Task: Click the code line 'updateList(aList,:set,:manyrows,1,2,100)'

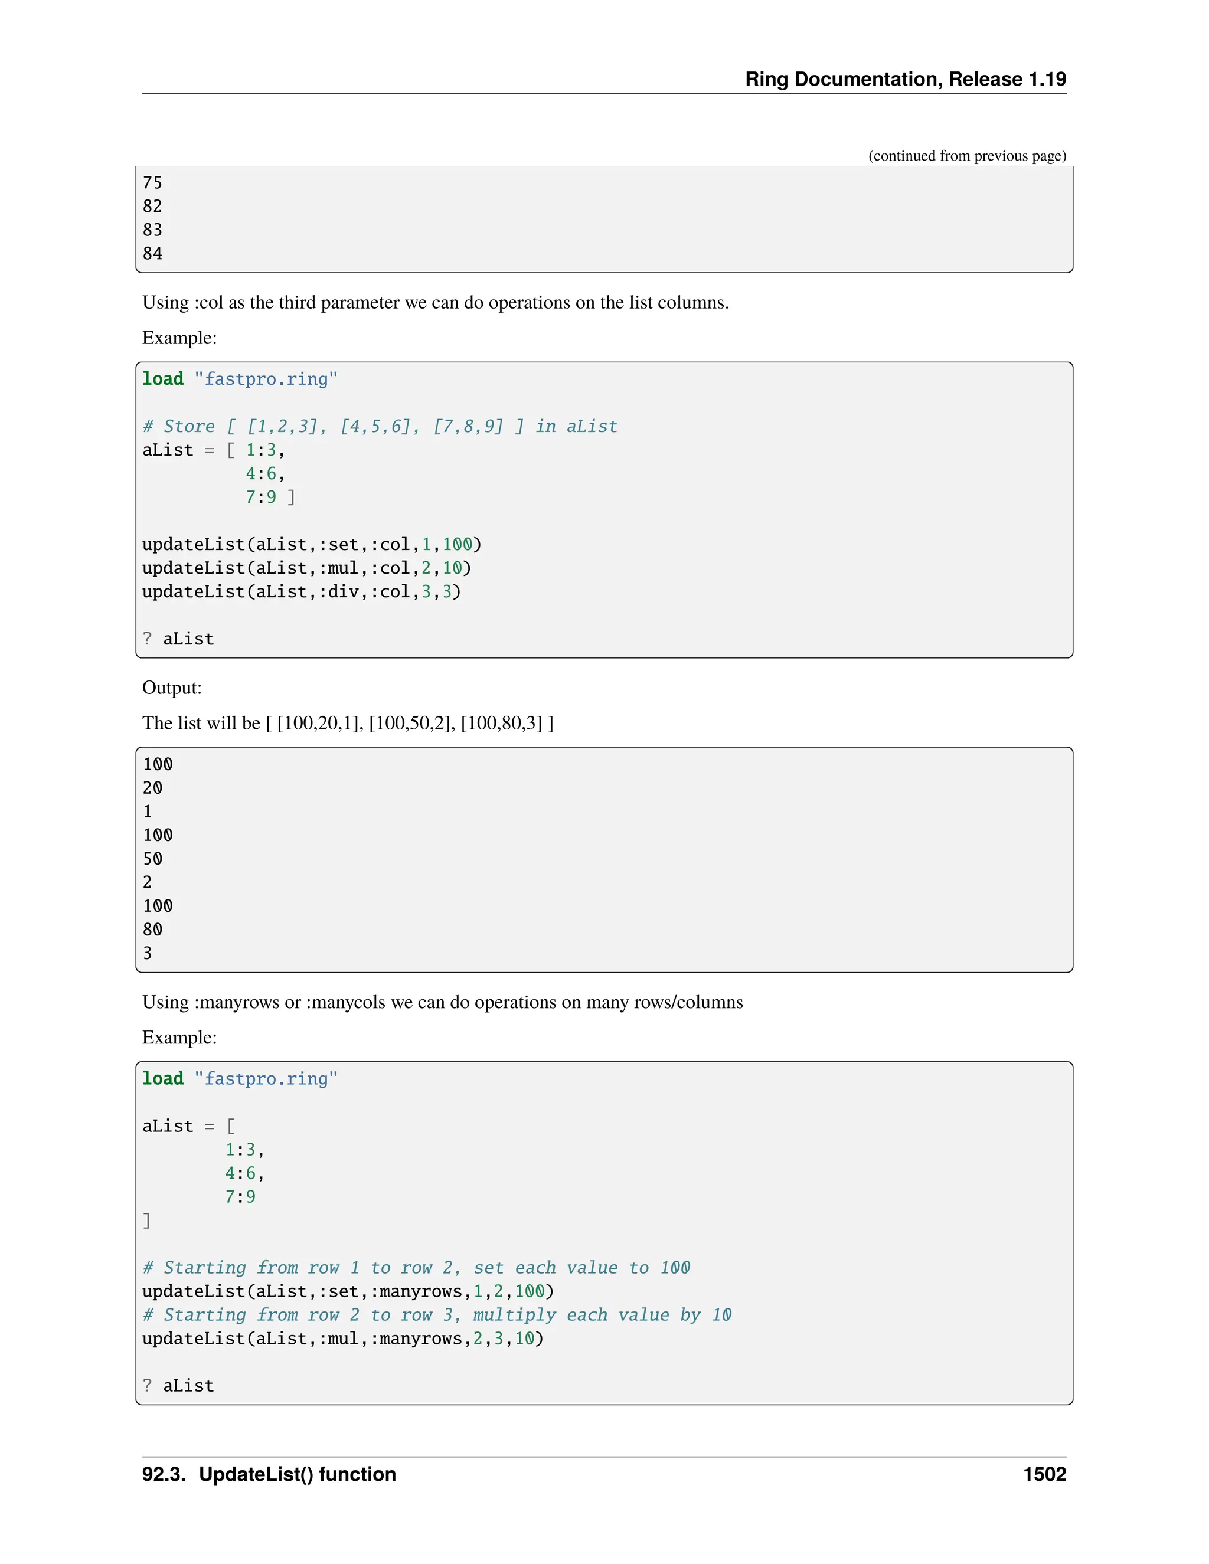Action: [348, 1291]
